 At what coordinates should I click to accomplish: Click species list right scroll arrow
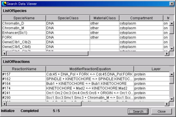tap(167, 54)
